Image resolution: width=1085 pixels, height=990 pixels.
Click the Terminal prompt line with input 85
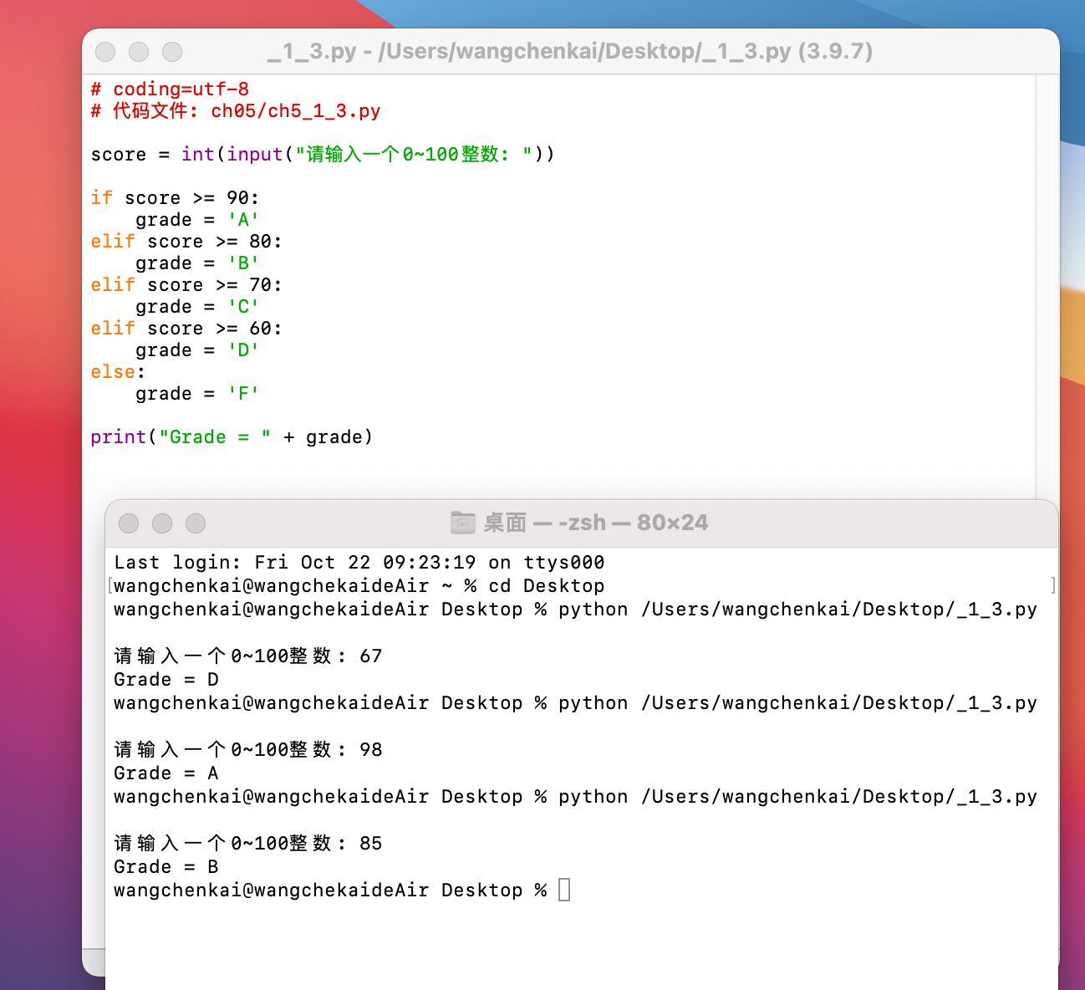[x=248, y=844]
